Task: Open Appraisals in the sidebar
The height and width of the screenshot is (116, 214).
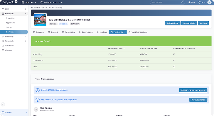Action: click(x=10, y=23)
